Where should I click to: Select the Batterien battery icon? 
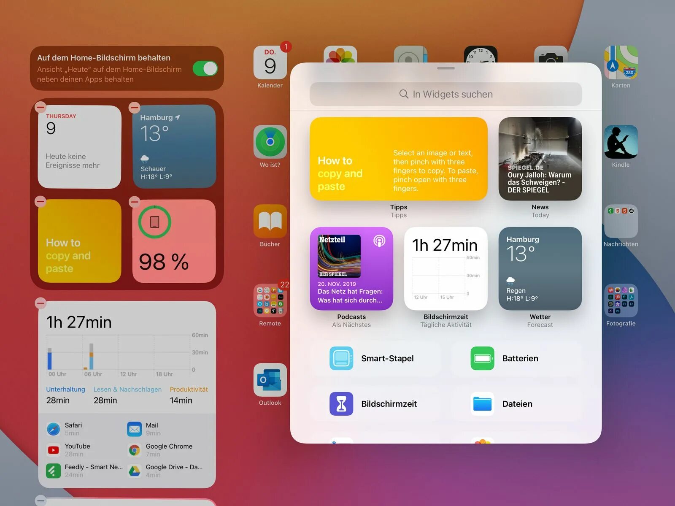[x=482, y=358]
